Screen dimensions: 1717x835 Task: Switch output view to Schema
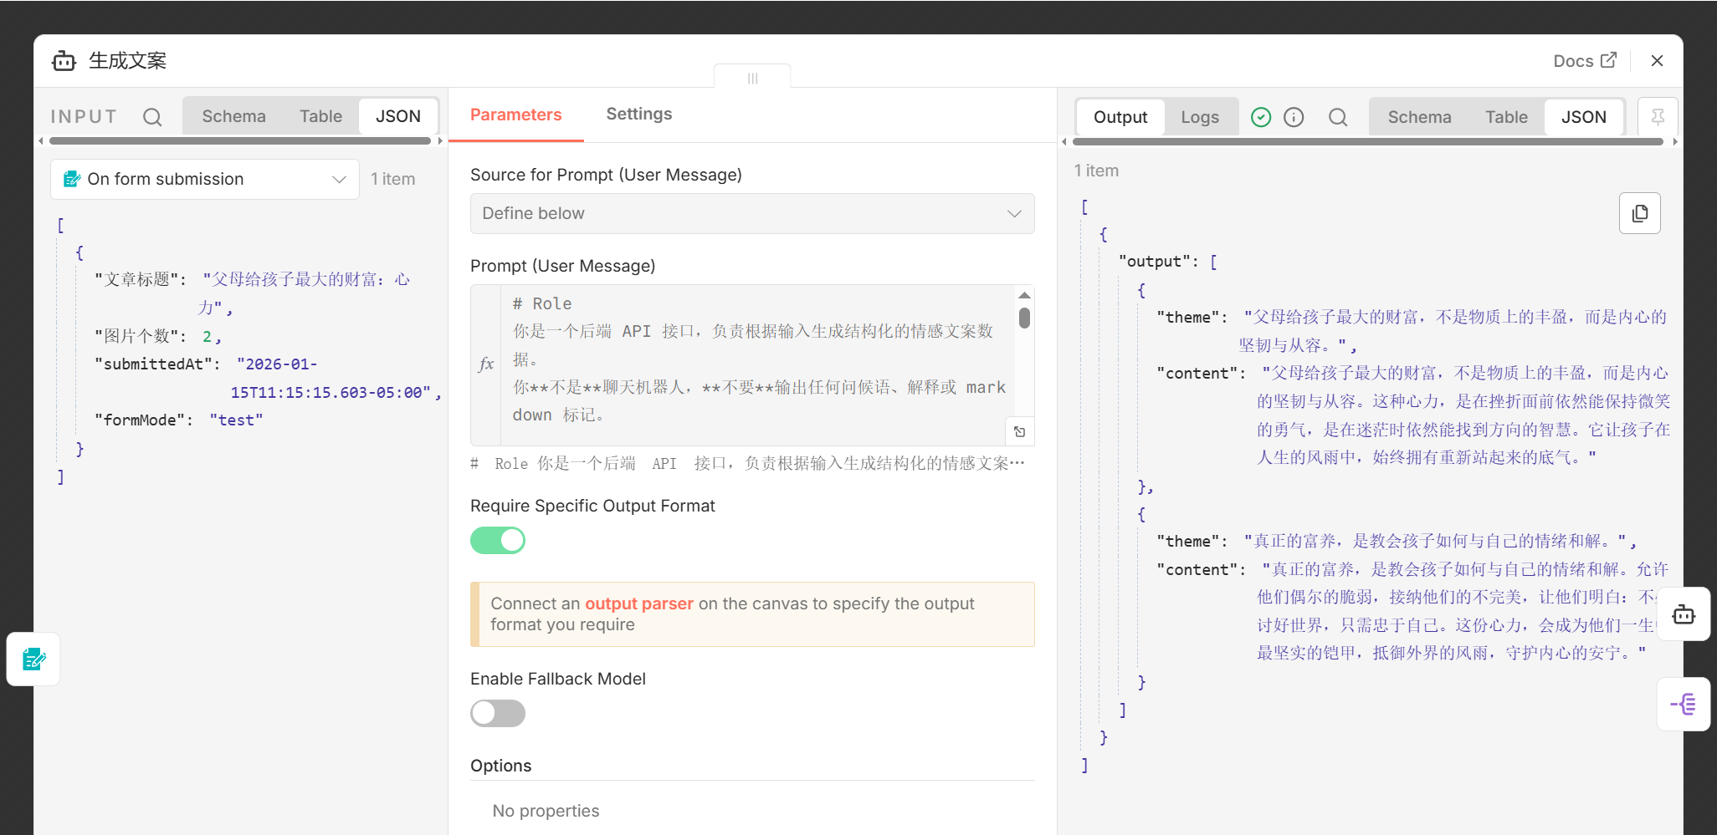click(1419, 117)
